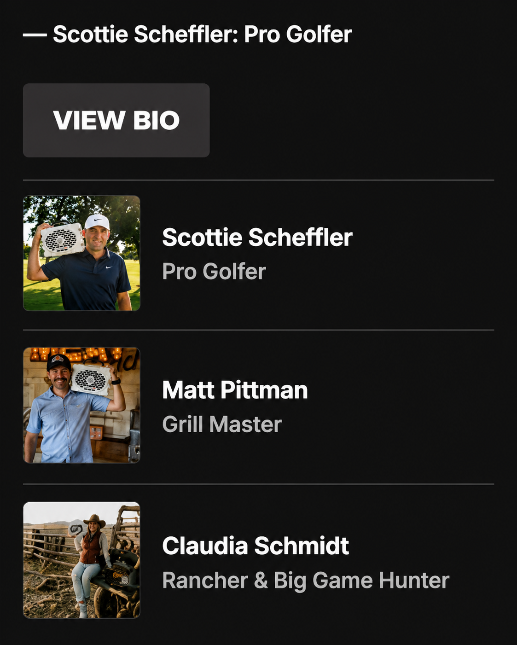Click the cowboy hat in Claudia's photo

coord(94,521)
